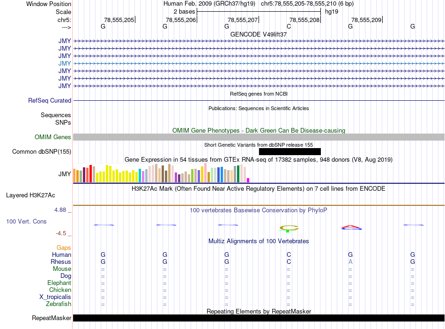Image resolution: width=445 pixels, height=329 pixels.
Task: Click the JMY label beside the GTEx bar chart
Action: (x=65, y=174)
